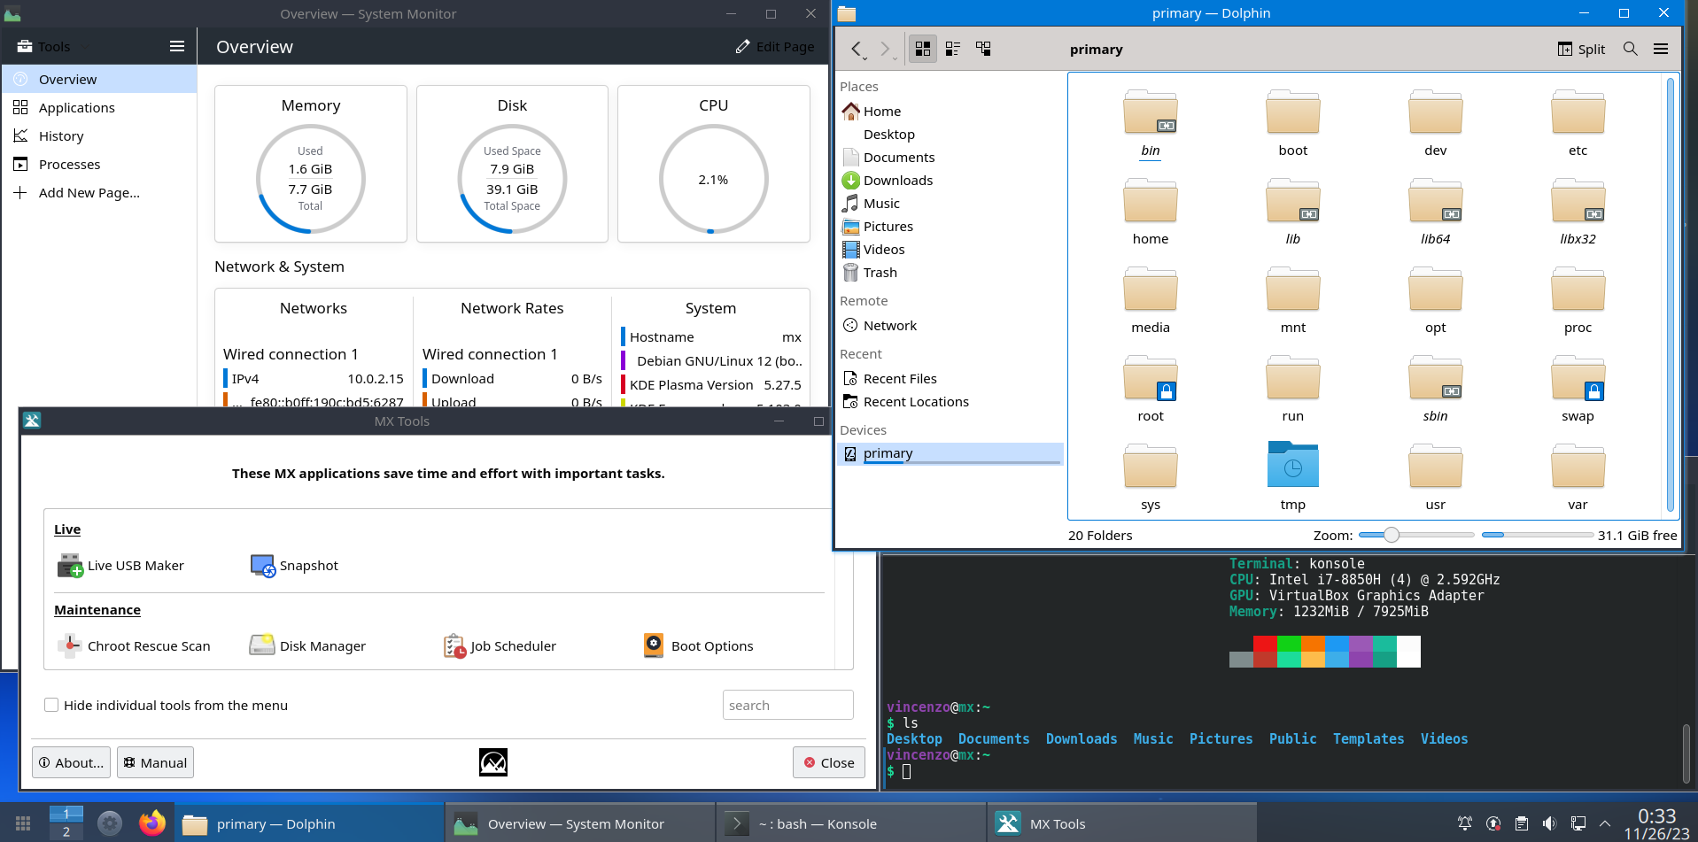Click Edit Page in System Monitor
1698x842 pixels.
[775, 47]
